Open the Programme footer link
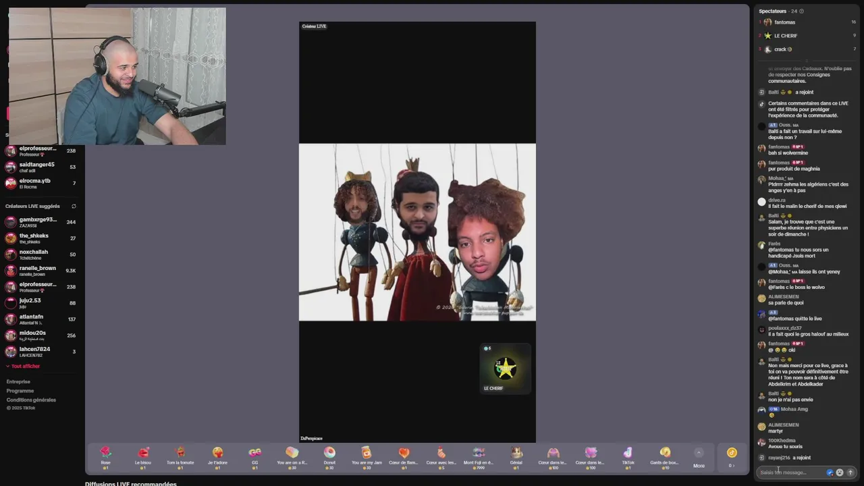Viewport: 864px width, 486px height. pyautogui.click(x=20, y=391)
